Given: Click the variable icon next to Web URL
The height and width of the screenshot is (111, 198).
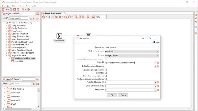Looking at the screenshot, I should (158, 63).
